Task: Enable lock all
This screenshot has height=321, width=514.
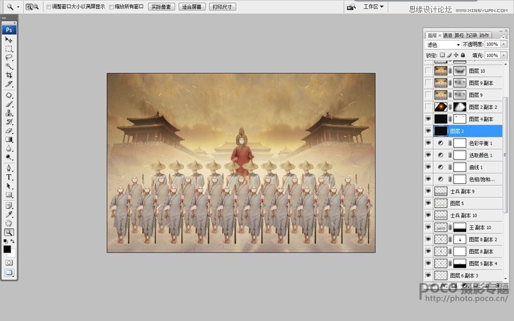Action: 463,55
